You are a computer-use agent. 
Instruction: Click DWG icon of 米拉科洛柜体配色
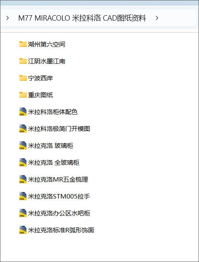click(23, 112)
